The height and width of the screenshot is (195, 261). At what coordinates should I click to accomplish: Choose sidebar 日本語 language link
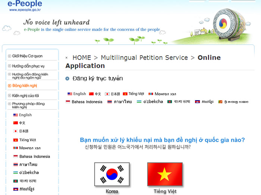point(24,131)
